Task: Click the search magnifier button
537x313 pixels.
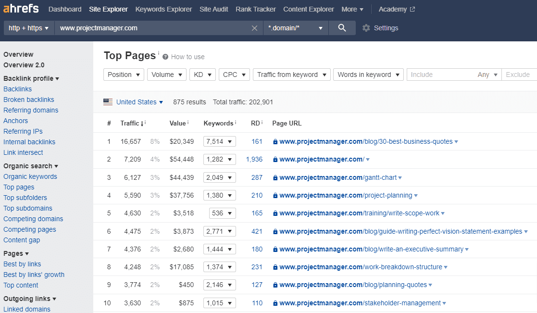Action: 342,28
